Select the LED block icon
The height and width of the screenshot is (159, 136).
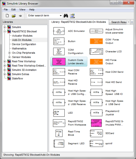tap(59, 113)
